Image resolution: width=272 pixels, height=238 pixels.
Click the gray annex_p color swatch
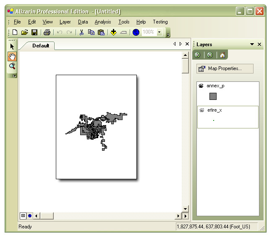point(213,96)
